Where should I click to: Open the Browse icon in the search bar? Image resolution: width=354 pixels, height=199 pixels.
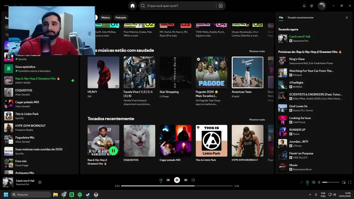click(220, 6)
